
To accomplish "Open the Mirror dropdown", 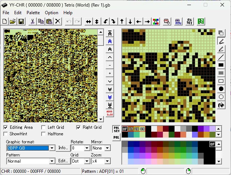I will [107, 148].
